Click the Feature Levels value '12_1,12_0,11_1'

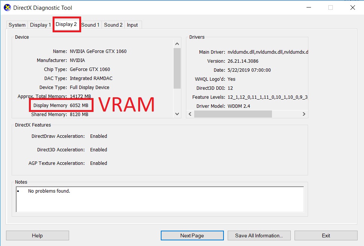[245, 97]
